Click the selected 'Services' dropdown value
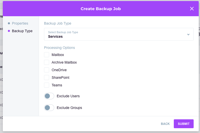This screenshot has height=133, width=200. 55,36
